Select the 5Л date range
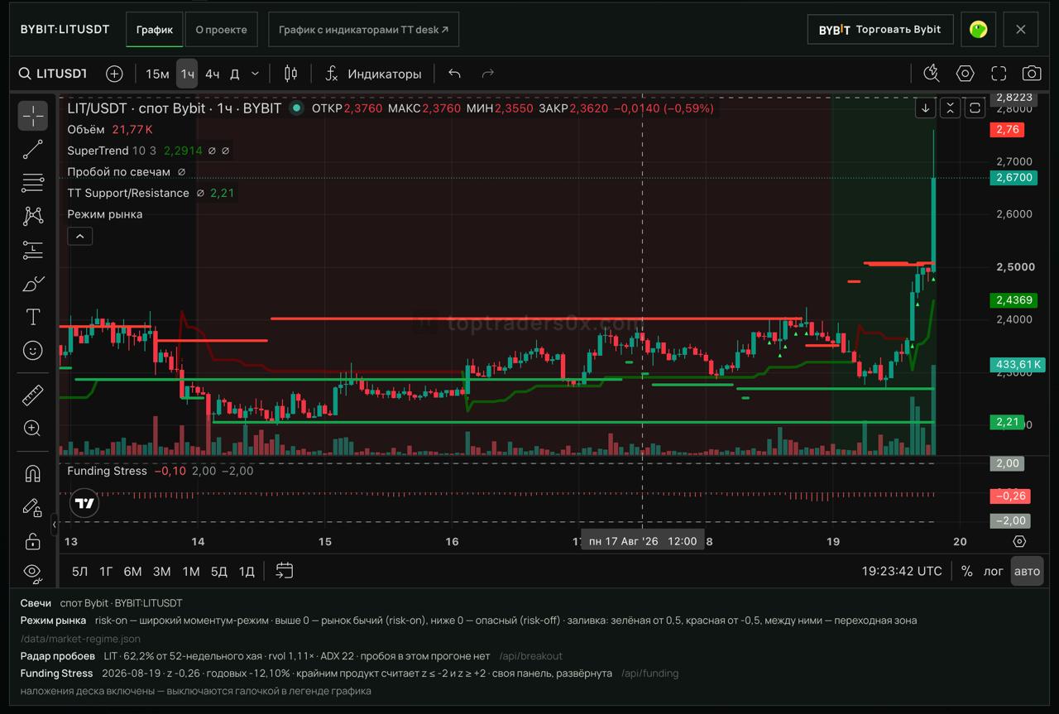Viewport: 1059px width, 714px height. pos(79,571)
